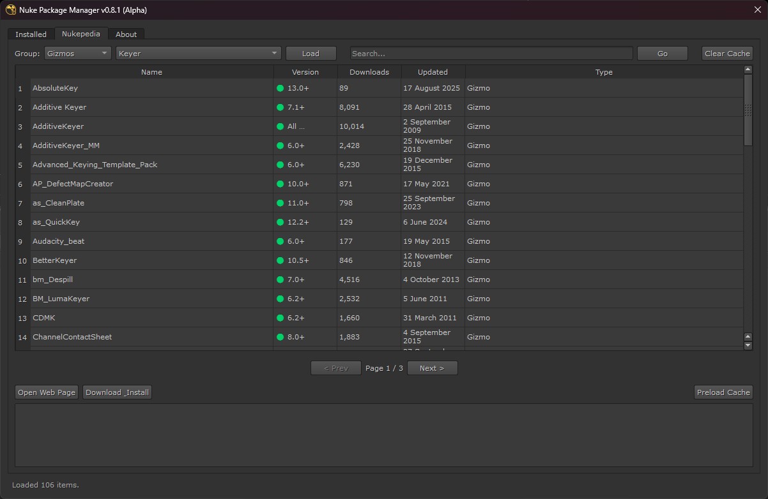This screenshot has width=768, height=499.
Task: Go to the next results page
Action: coord(432,368)
